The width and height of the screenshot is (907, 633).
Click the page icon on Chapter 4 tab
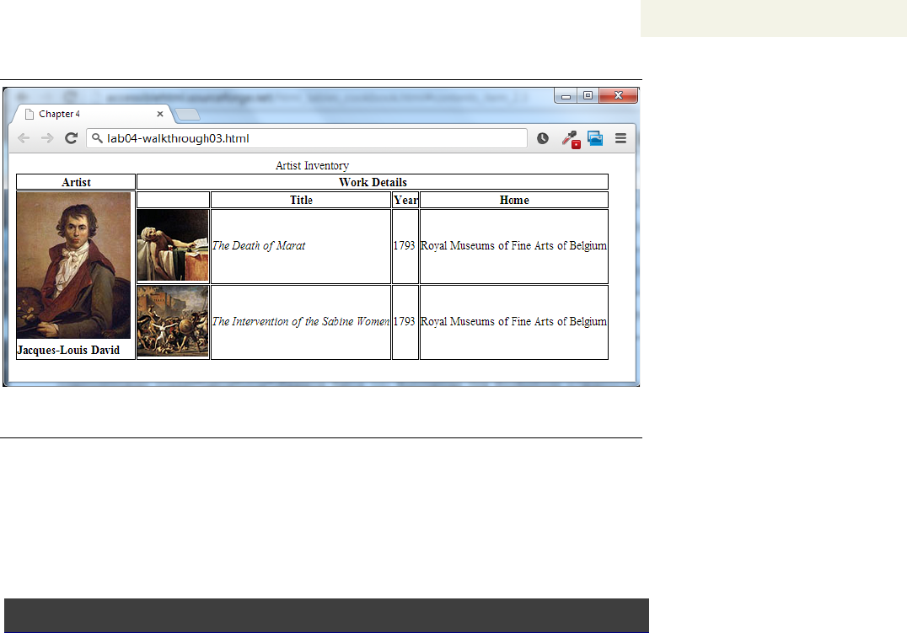coord(30,114)
